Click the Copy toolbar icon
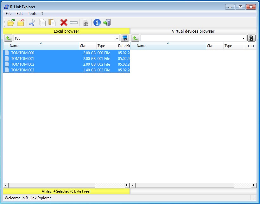 [x=42, y=23]
